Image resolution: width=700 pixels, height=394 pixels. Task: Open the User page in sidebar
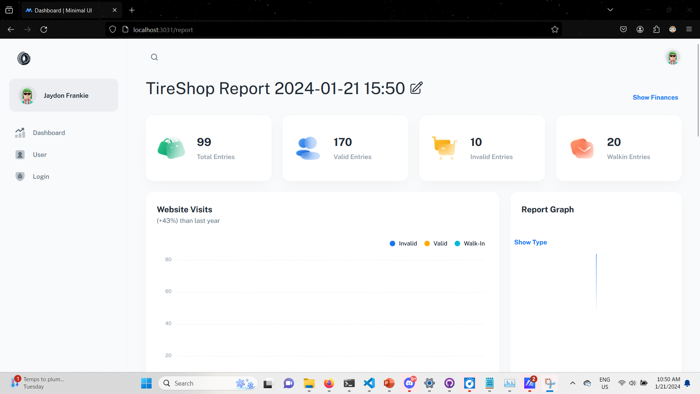click(40, 155)
